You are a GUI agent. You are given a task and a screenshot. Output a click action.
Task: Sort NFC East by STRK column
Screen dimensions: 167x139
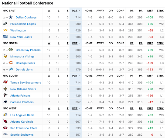tap(160, 11)
